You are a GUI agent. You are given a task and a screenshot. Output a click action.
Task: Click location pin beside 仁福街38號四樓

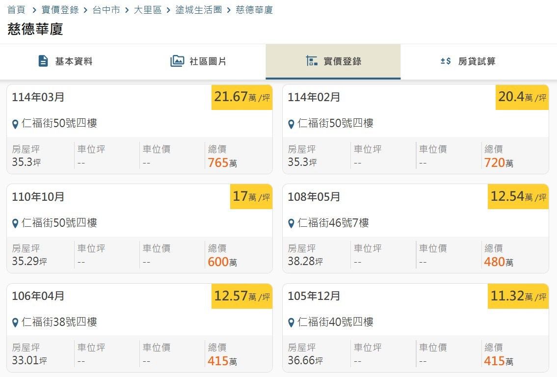click(x=15, y=323)
